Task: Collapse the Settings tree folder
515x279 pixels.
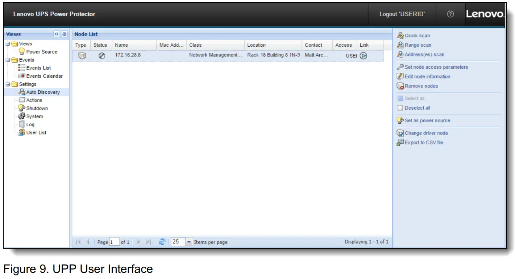Action: pos(7,84)
